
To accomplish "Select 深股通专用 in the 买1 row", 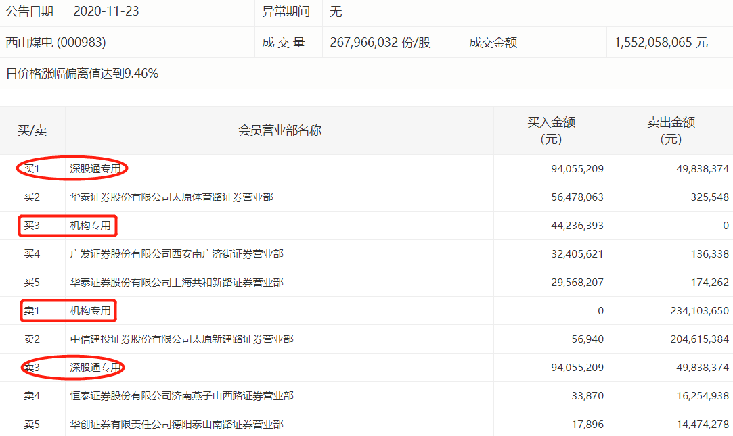I will pos(95,168).
